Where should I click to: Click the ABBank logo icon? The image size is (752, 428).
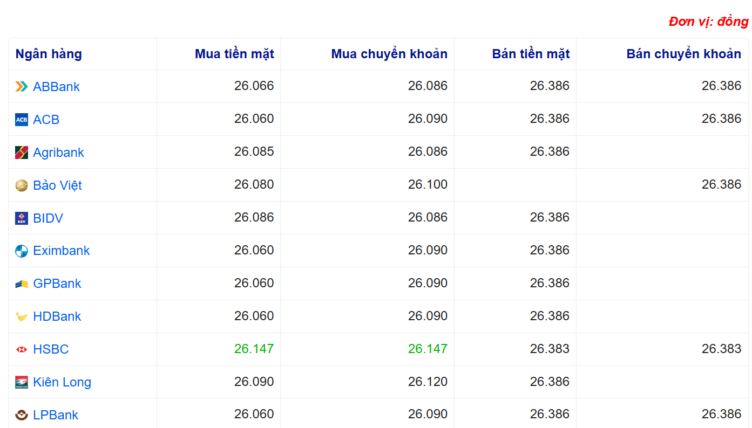click(x=22, y=86)
